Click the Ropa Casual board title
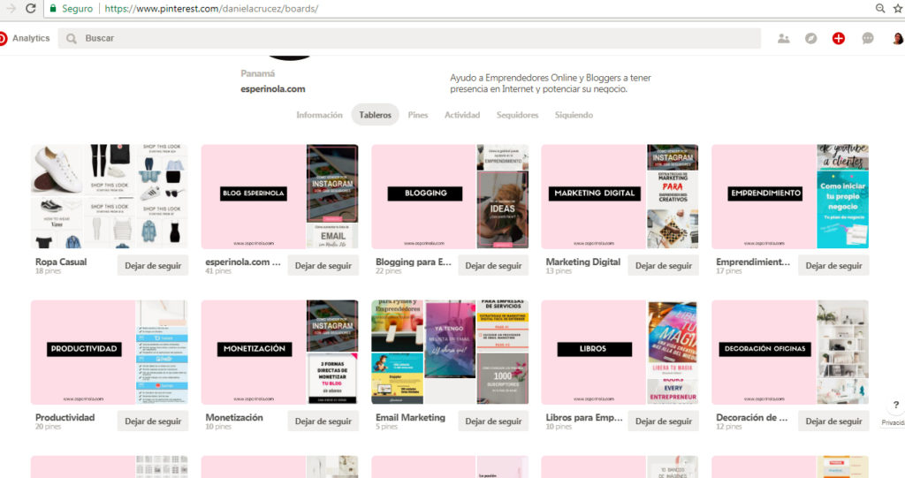 click(61, 262)
